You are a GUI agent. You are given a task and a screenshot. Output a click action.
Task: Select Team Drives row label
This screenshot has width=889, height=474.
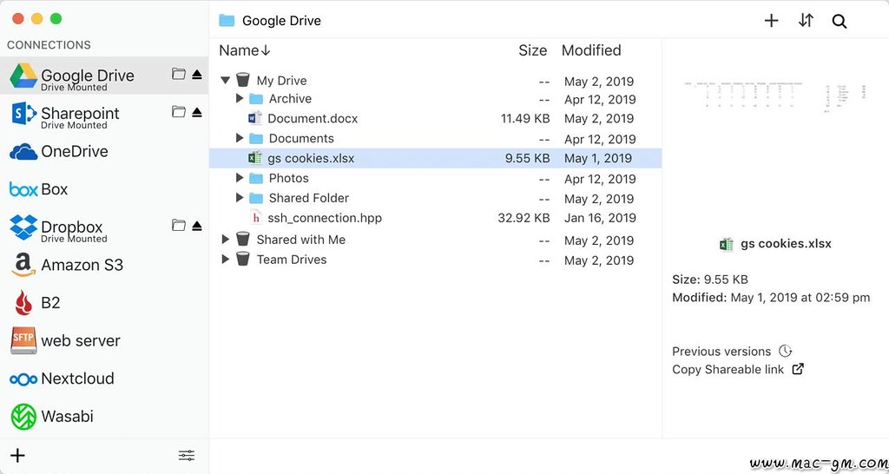[292, 260]
